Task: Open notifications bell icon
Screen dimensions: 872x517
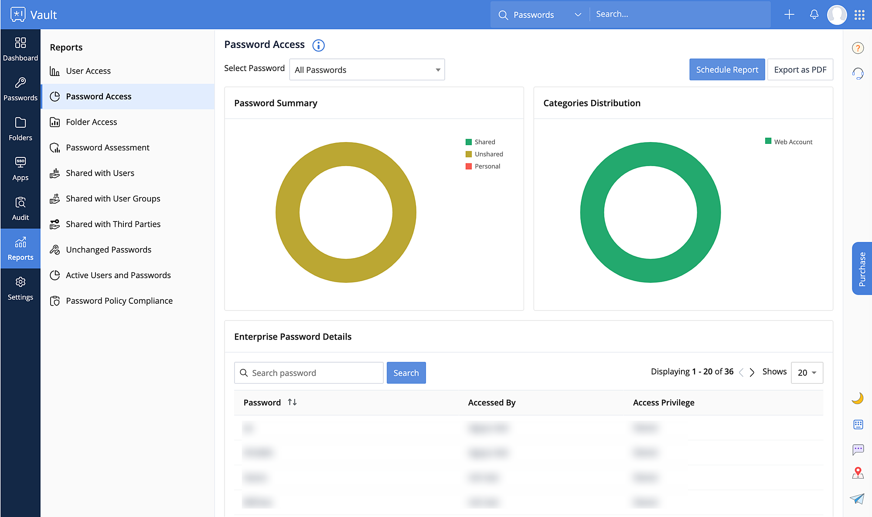Action: click(x=814, y=14)
